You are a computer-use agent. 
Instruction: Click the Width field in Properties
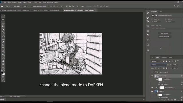(x=157, y=19)
